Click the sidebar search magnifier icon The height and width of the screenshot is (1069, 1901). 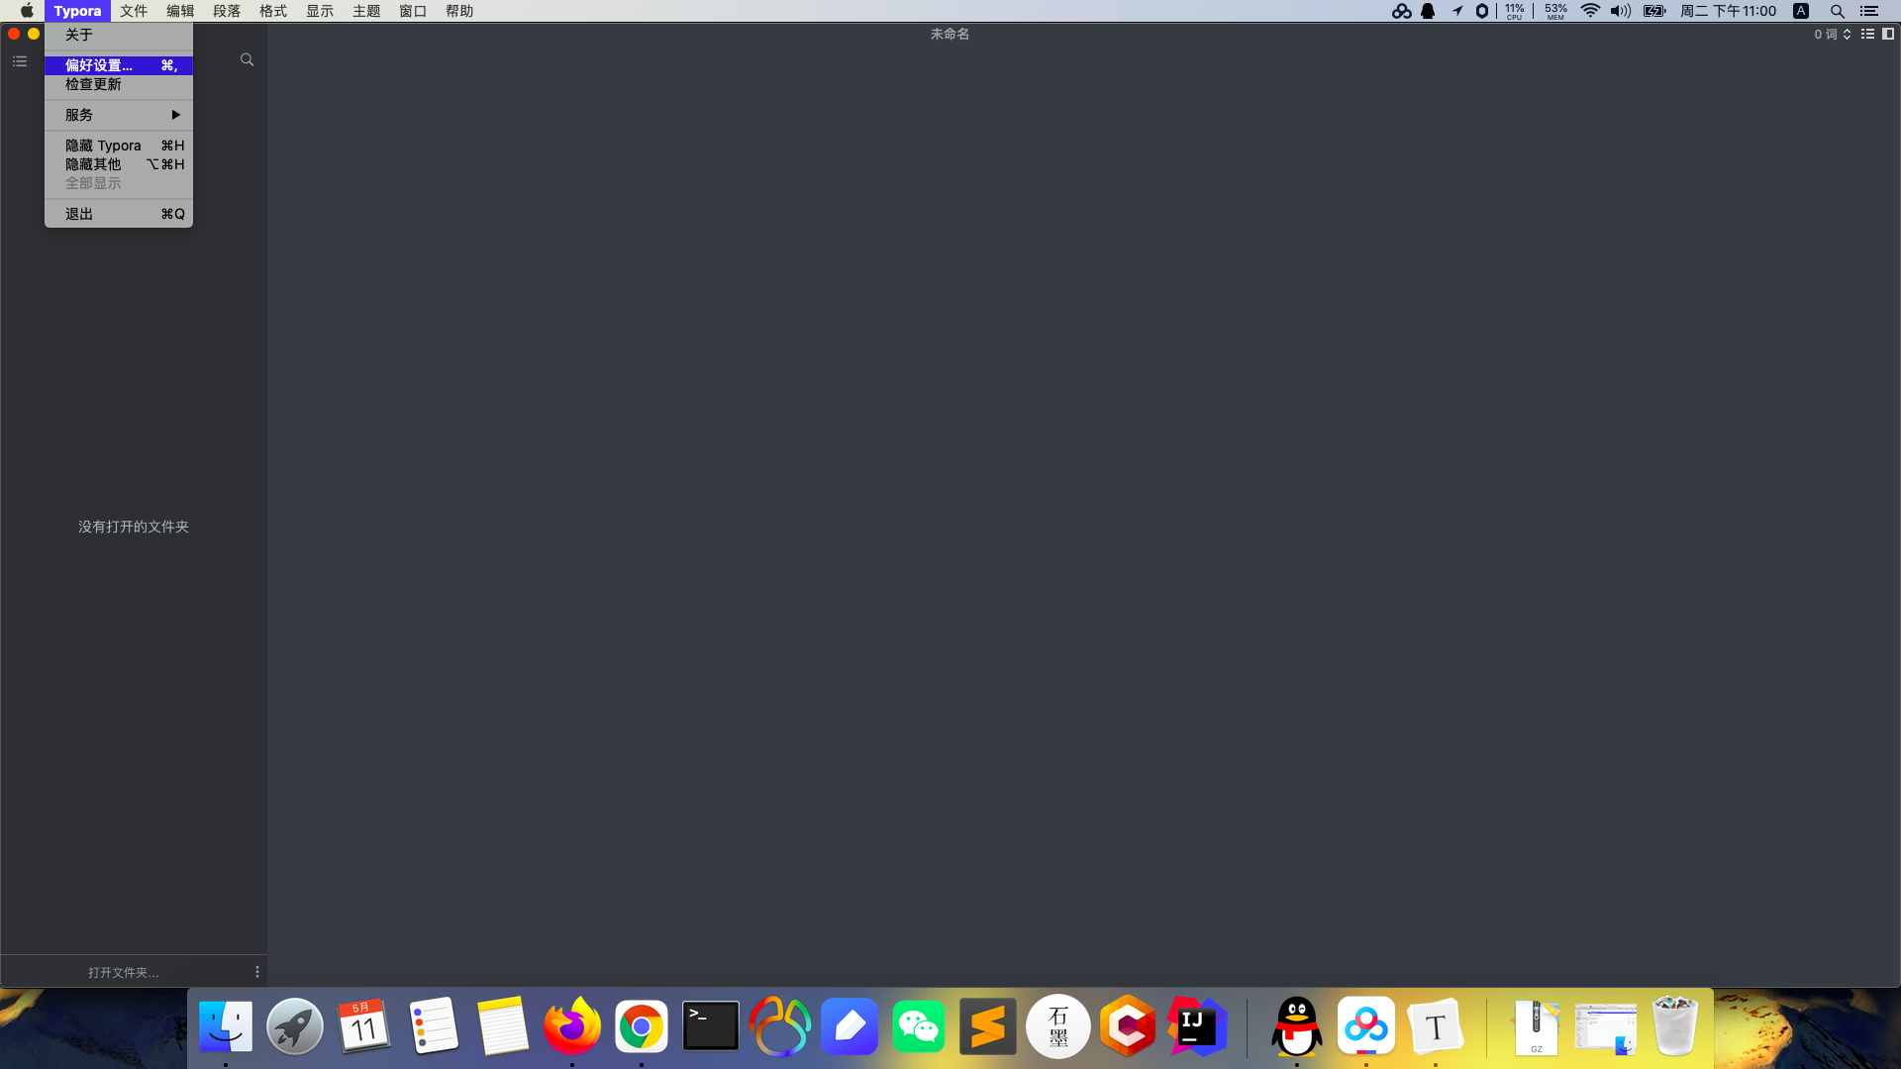[247, 60]
